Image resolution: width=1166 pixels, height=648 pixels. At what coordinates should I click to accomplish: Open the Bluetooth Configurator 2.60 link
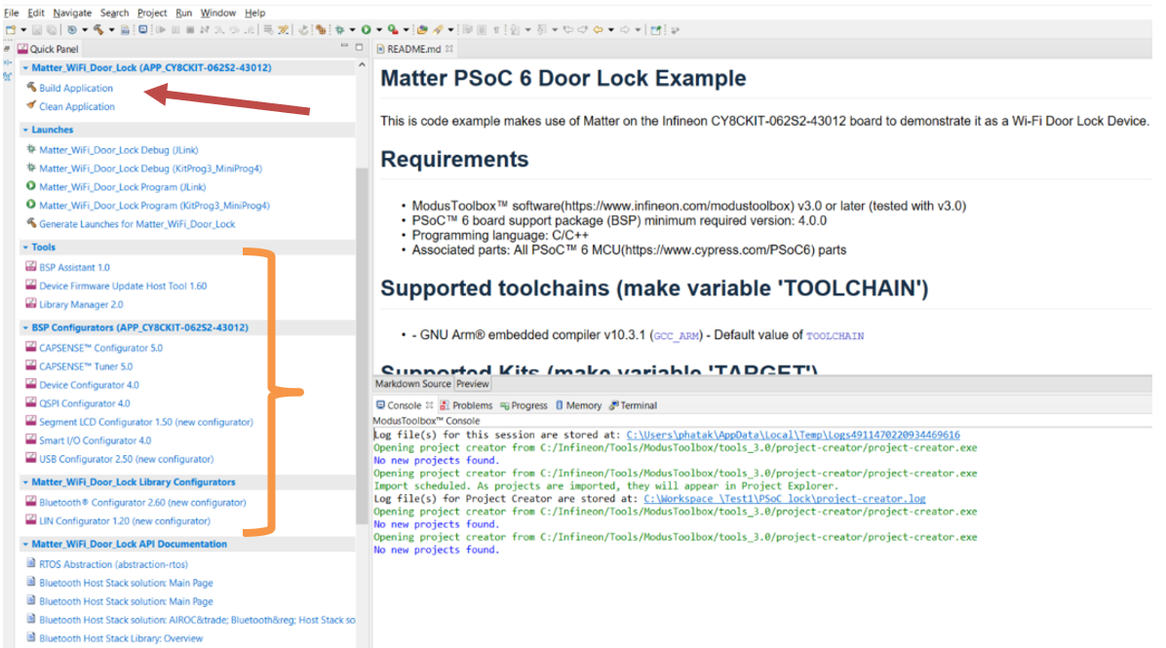(142, 503)
